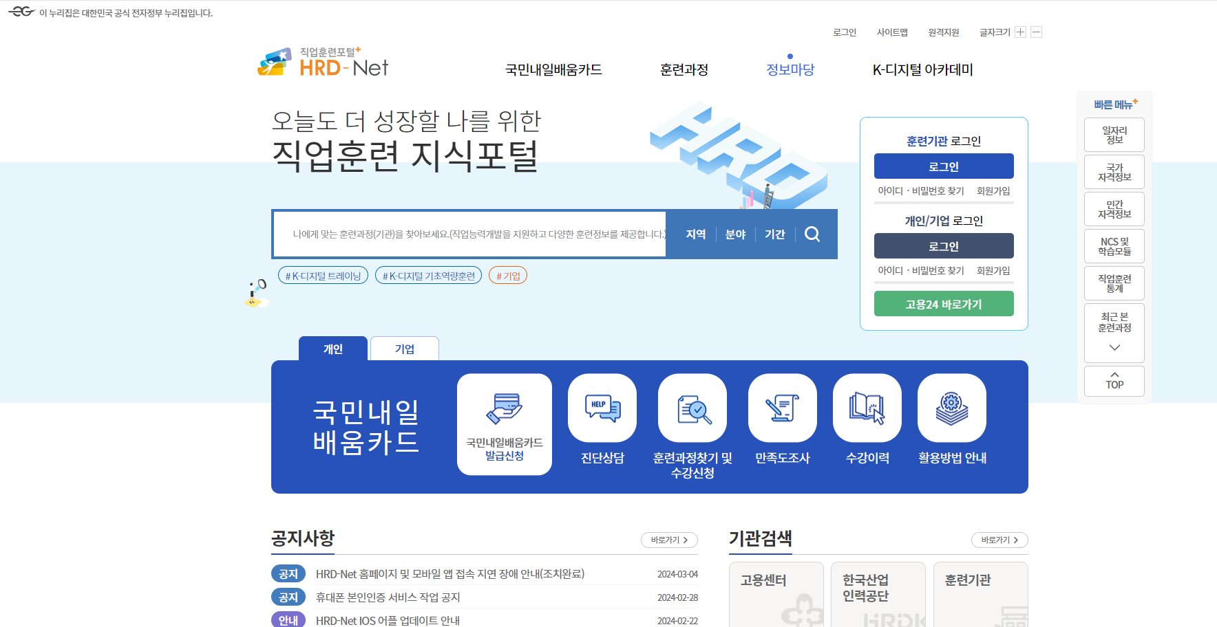Open 국민내일배움카드 발급신청 card icon
1217x627 pixels.
click(505, 424)
